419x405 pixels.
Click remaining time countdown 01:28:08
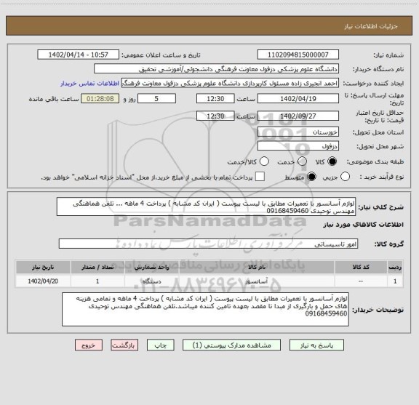pos(100,99)
